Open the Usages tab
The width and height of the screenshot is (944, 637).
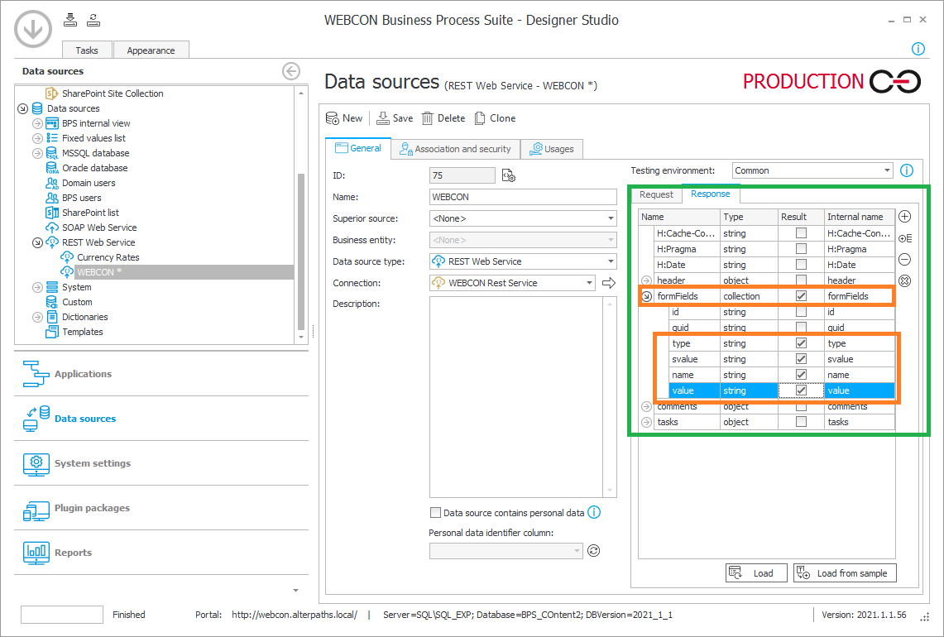coord(552,149)
